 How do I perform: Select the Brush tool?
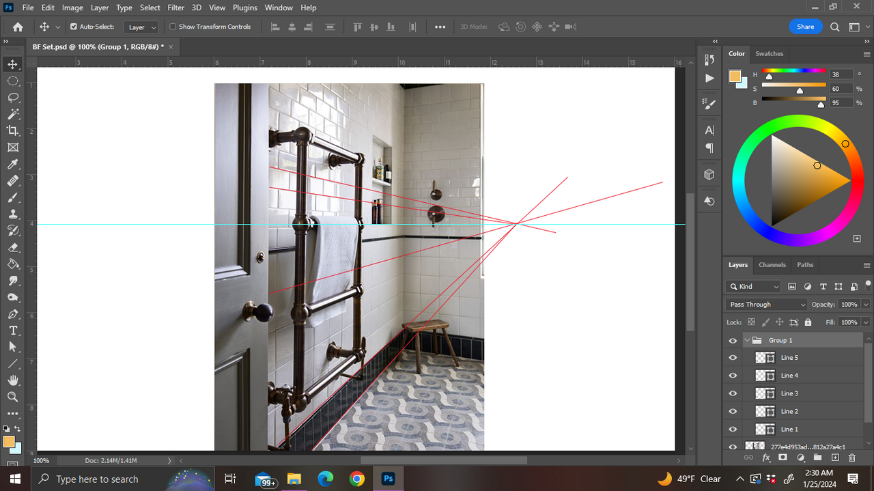click(12, 197)
